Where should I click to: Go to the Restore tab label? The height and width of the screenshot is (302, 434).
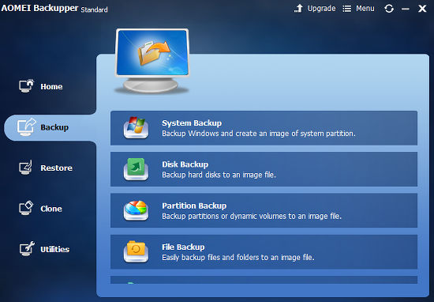tap(57, 168)
